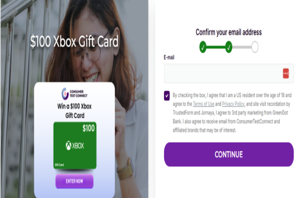Click the green progress bar between completed steps
298x198 pixels.
pyautogui.click(x=216, y=47)
